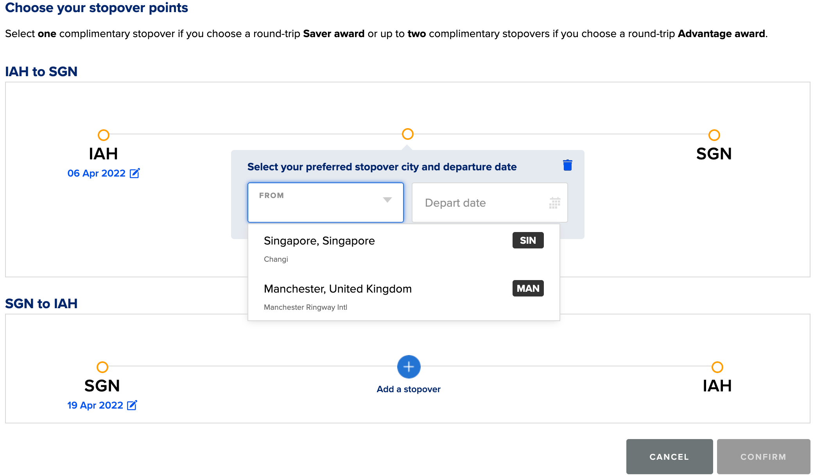The image size is (814, 475).
Task: Click the Cancel button
Action: point(669,456)
